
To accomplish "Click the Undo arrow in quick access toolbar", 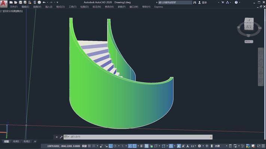I will (44, 2).
